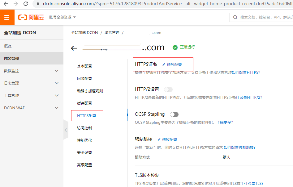Image resolution: width=293 pixels, height=187 pixels.
Task: Click the green running status check icon
Action: pyautogui.click(x=175, y=48)
